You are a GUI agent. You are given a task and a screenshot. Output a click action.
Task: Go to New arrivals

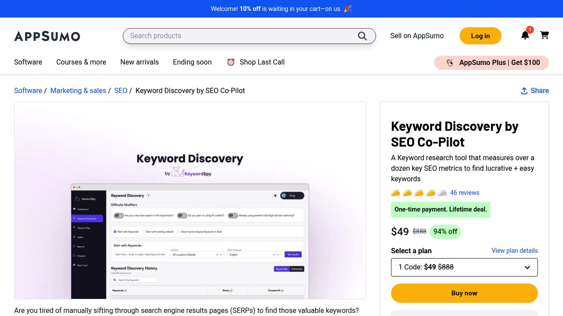139,62
